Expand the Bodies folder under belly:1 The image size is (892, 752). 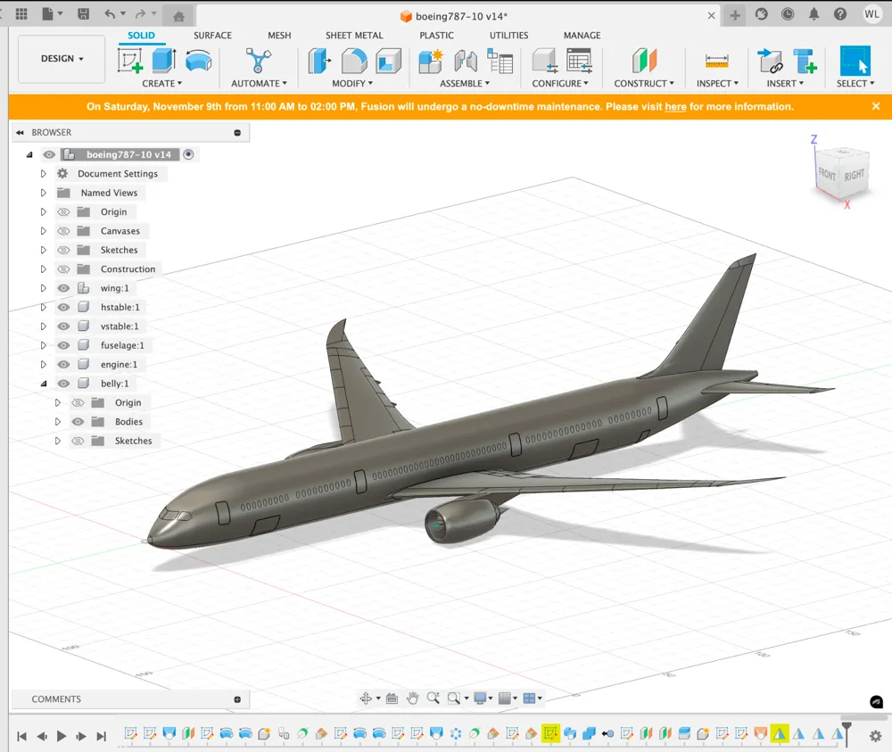[59, 421]
